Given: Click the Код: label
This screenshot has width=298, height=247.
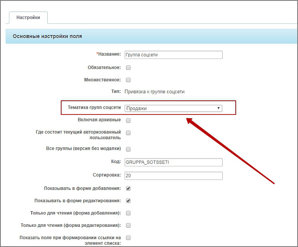Looking at the screenshot, I should 116,162.
